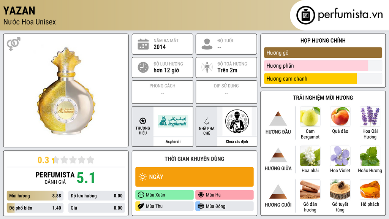The image size is (389, 219).
Task: Click the nose icon above Nhà pha chế
Action: (206, 121)
